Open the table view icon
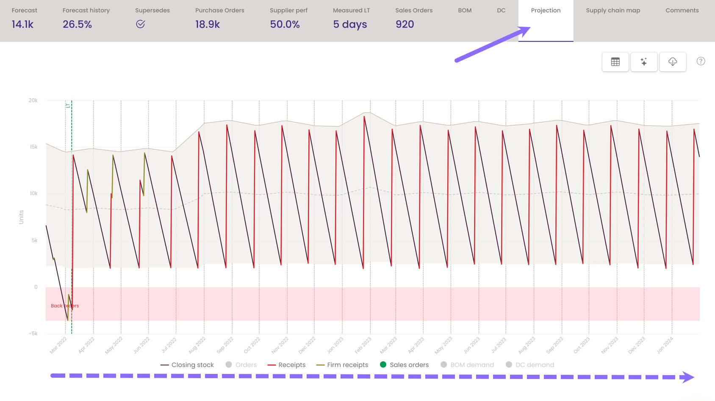The width and height of the screenshot is (715, 401). [615, 62]
